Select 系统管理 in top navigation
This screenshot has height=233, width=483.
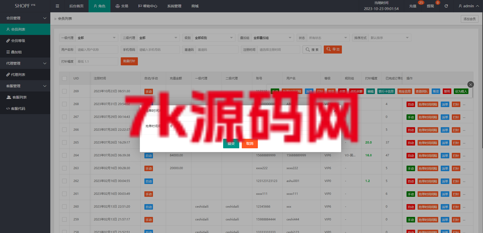tap(174, 6)
